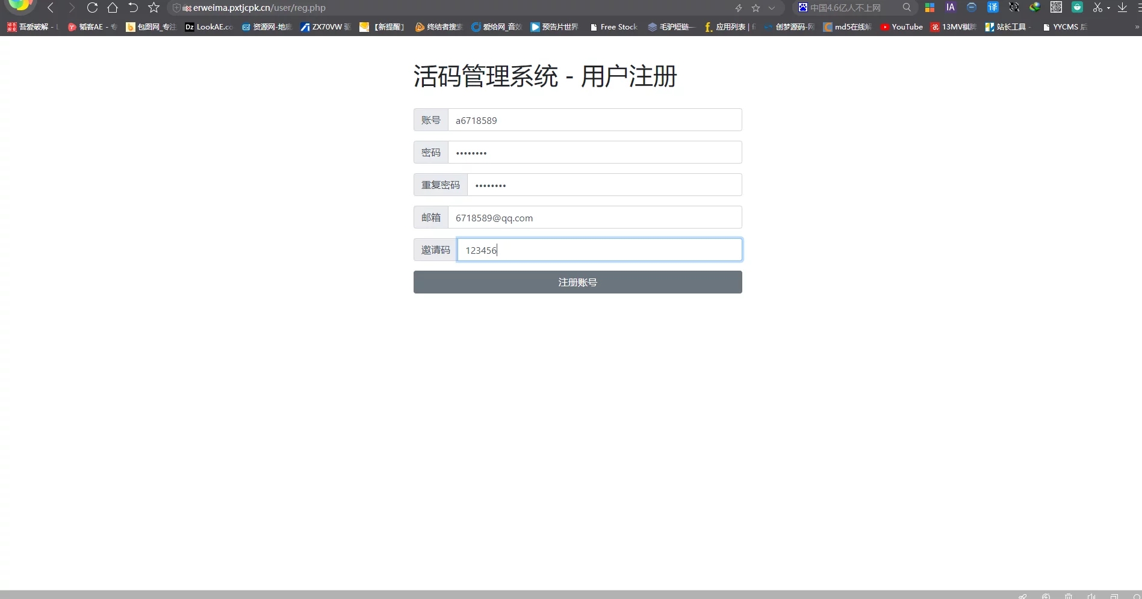
Task: Click the lightning speed-mode icon in address bar
Action: (x=739, y=8)
